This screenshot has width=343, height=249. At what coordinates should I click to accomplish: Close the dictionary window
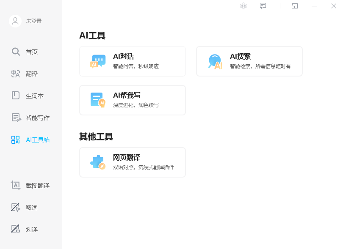pyautogui.click(x=334, y=6)
